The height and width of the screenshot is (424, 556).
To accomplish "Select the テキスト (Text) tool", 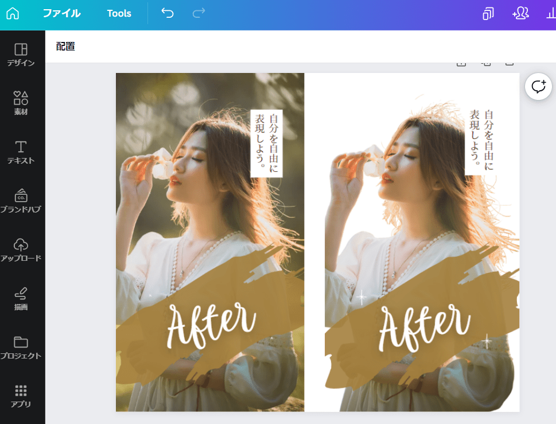I will (x=22, y=152).
